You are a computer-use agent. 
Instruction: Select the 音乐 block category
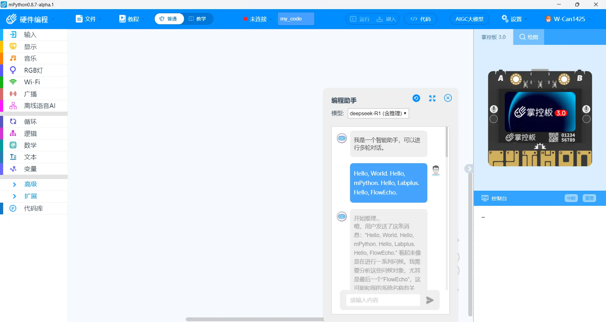(30, 58)
